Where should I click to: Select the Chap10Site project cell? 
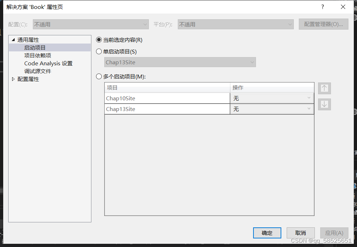[167, 98]
